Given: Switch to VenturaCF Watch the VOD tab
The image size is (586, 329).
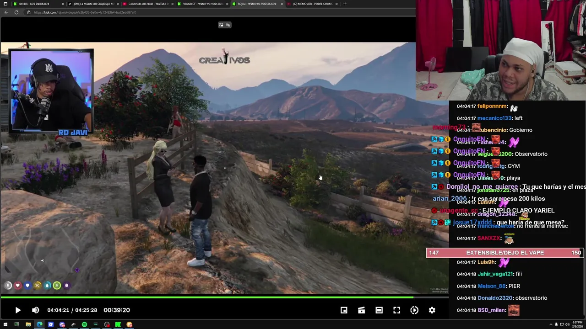Looking at the screenshot, I should [203, 4].
